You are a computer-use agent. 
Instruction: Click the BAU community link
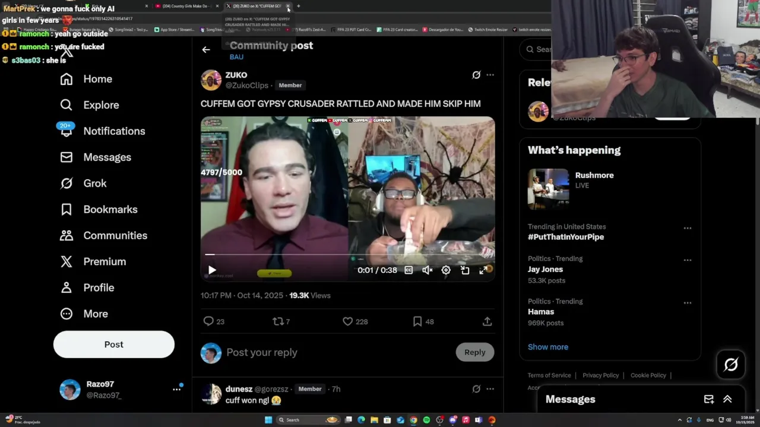click(x=236, y=57)
